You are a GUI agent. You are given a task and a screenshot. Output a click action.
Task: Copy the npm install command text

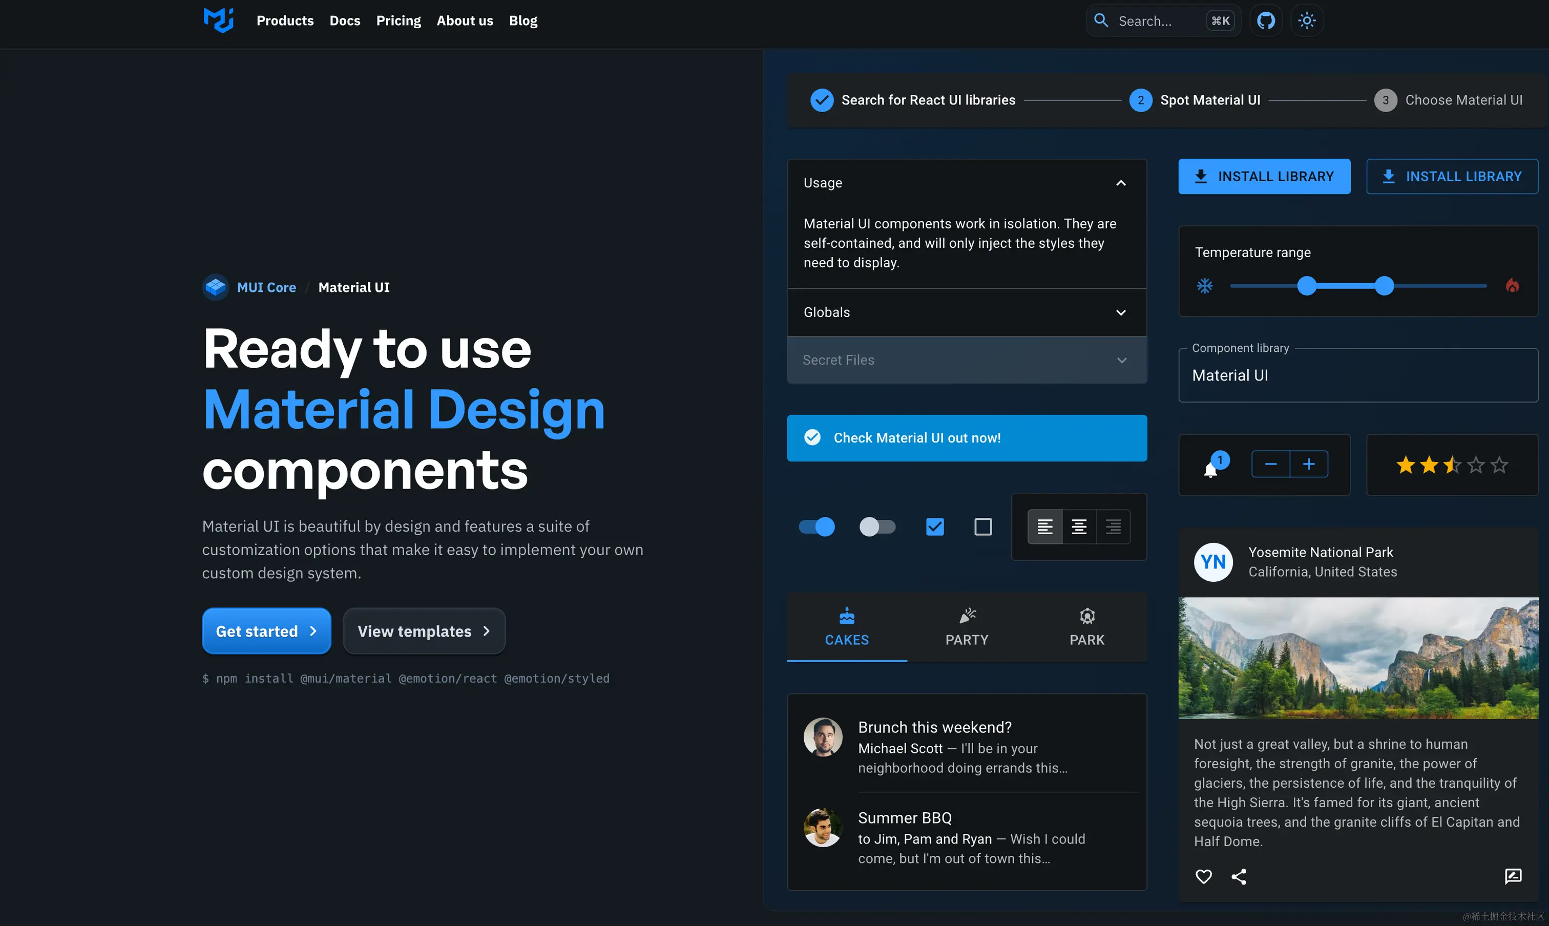tap(406, 678)
